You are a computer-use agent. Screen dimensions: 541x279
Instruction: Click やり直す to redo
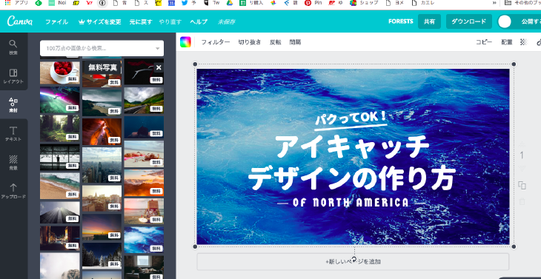(x=170, y=21)
